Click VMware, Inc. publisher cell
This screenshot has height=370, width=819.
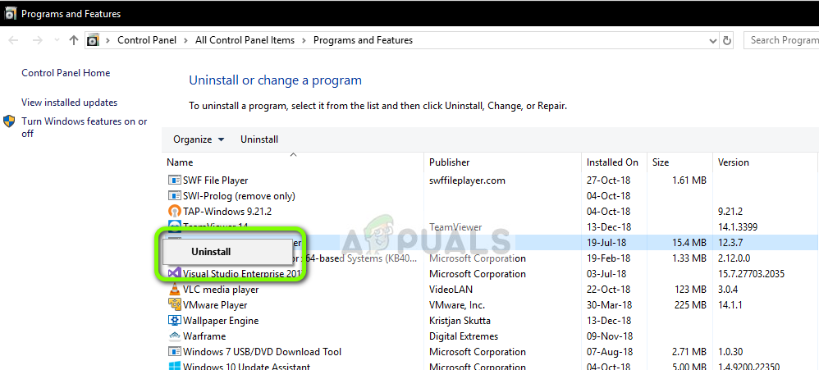(457, 304)
